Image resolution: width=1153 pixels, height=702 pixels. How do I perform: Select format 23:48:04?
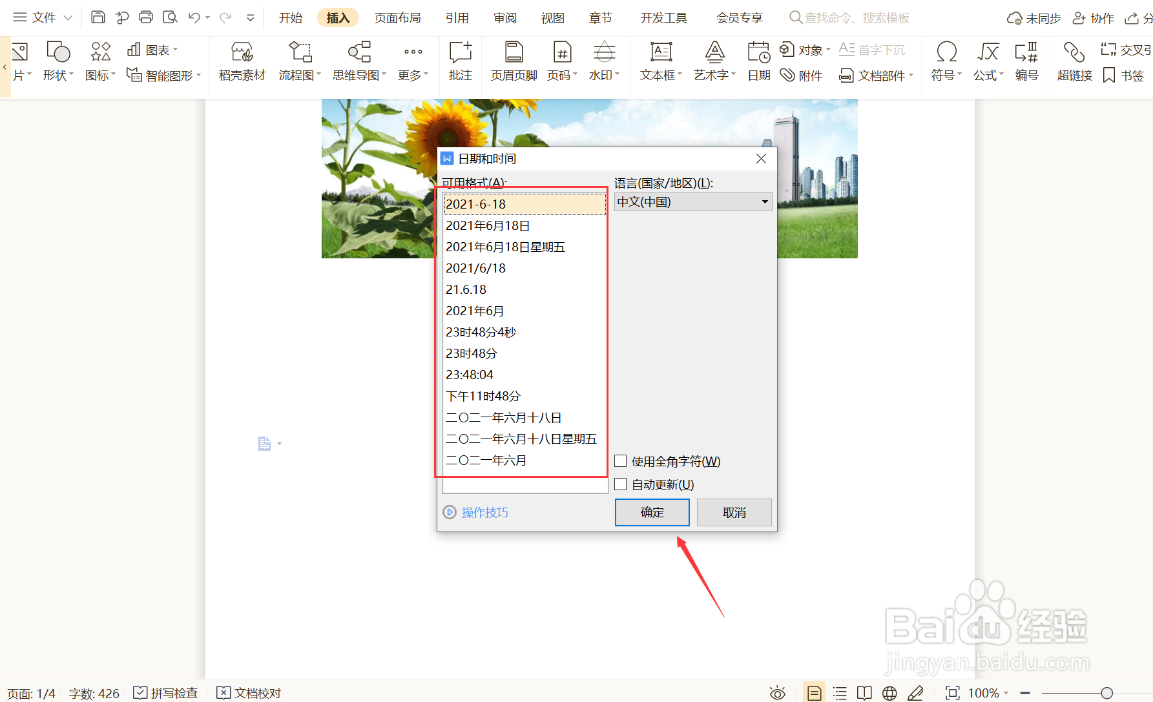(x=525, y=375)
